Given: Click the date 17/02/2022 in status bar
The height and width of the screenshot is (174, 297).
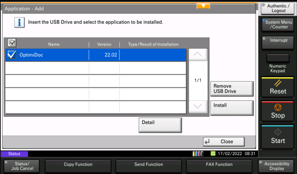Looking at the screenshot, I should 230,154.
